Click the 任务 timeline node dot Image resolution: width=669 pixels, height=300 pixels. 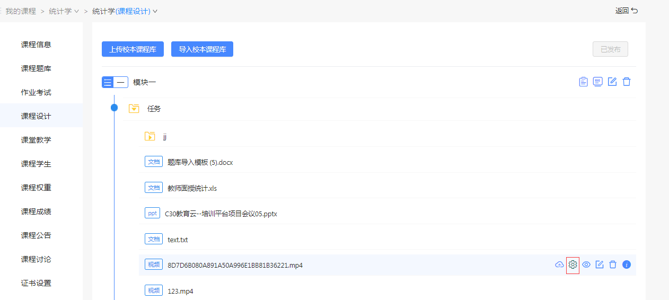pyautogui.click(x=114, y=108)
